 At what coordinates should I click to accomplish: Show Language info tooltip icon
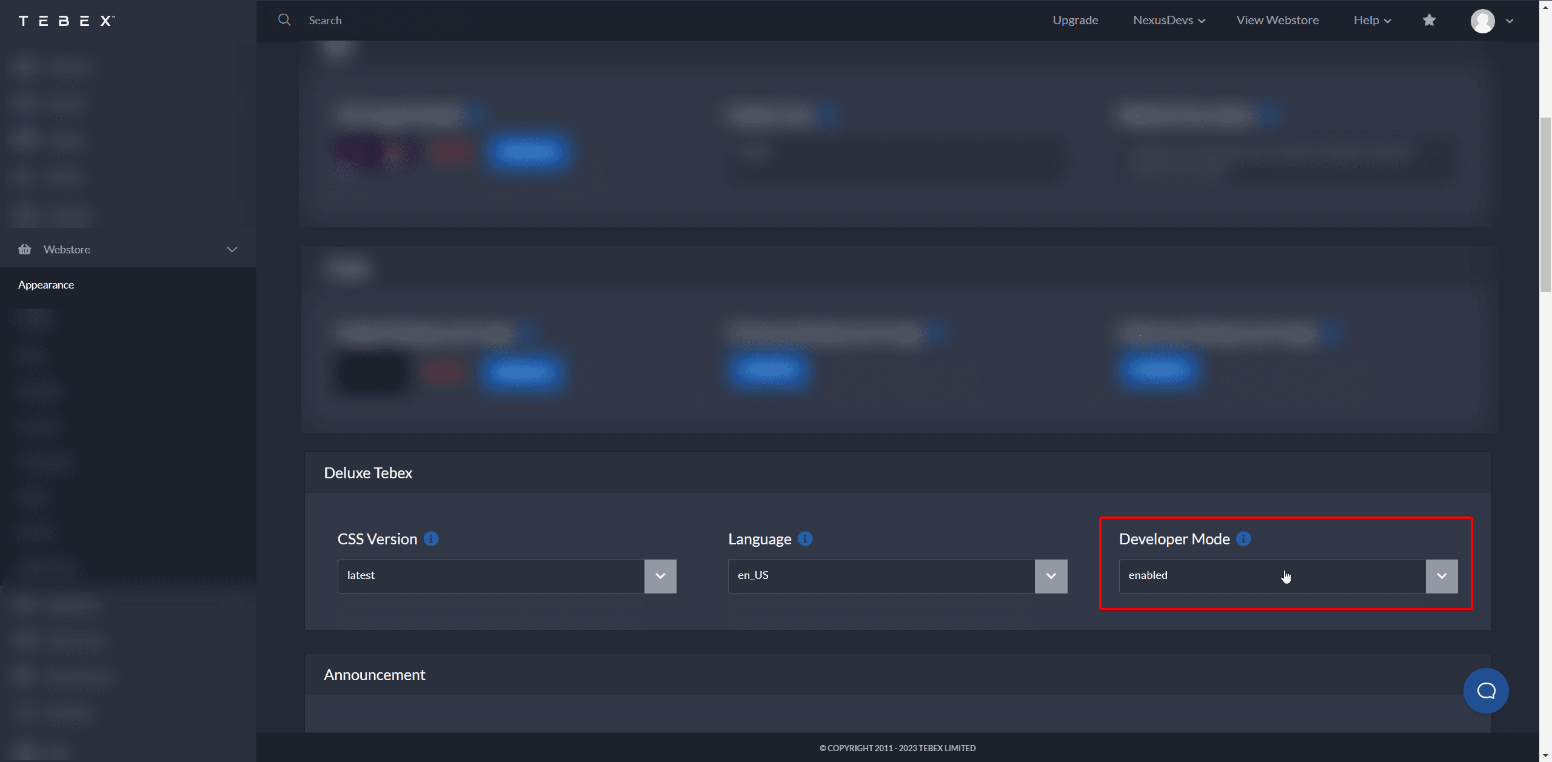(x=805, y=538)
